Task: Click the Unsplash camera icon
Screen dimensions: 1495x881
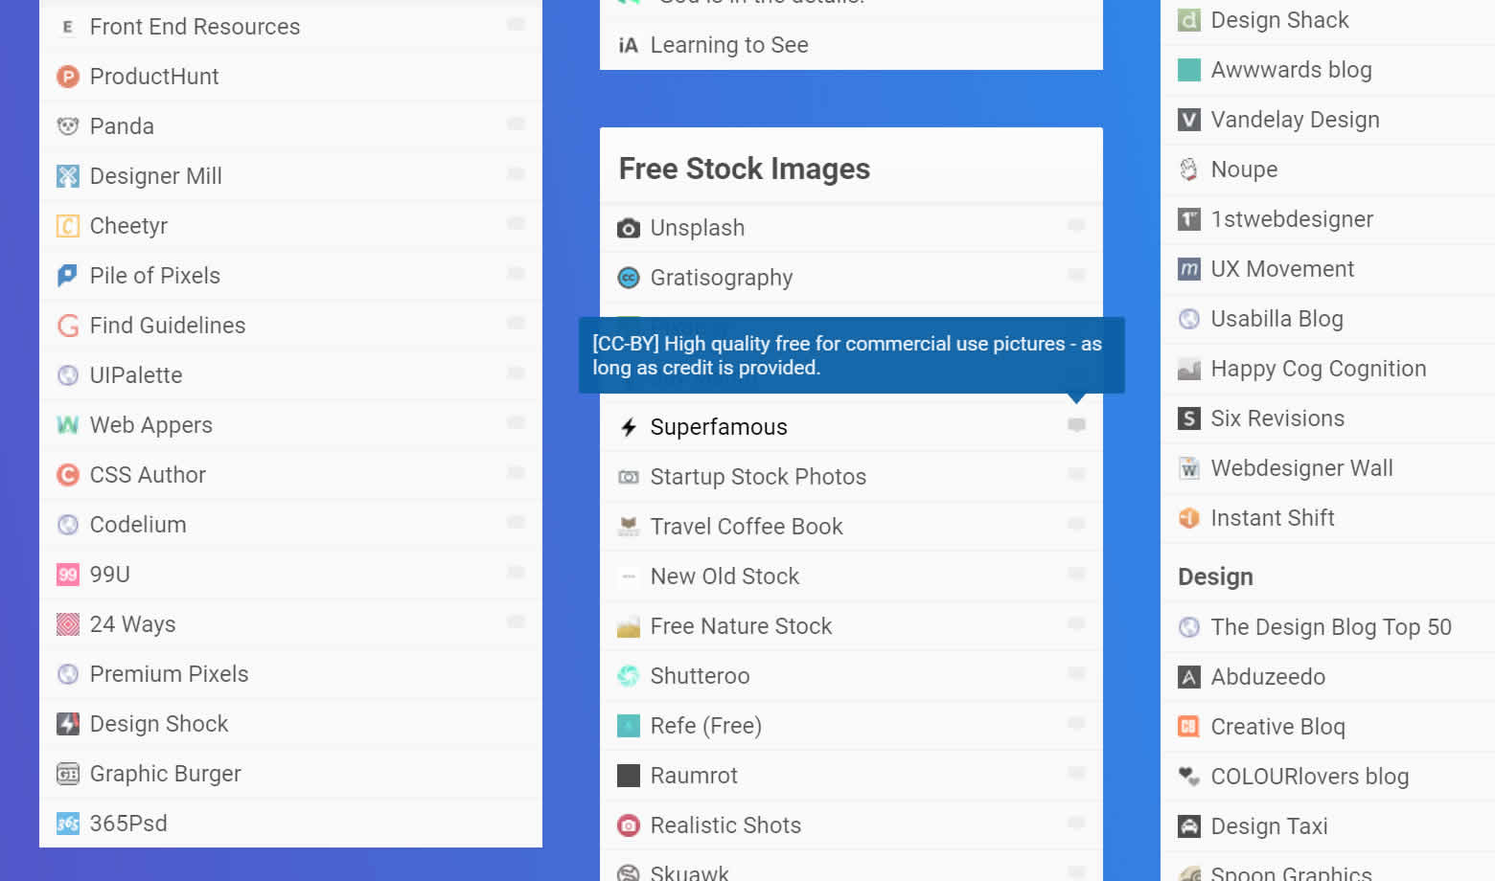Action: point(628,228)
